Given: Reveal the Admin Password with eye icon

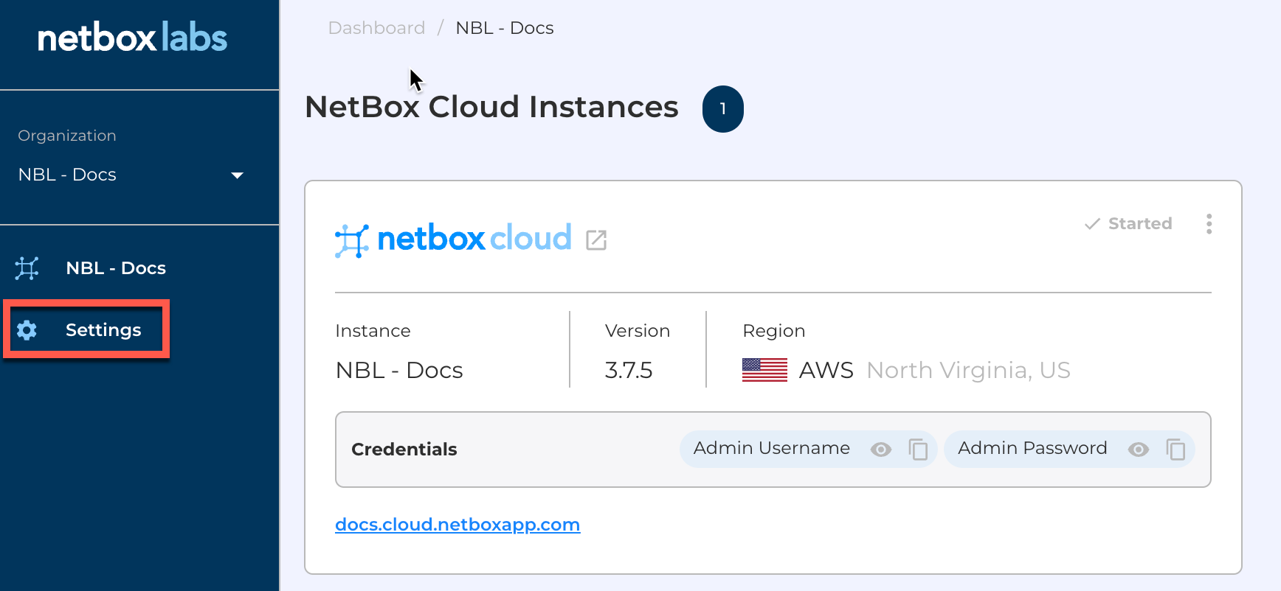Looking at the screenshot, I should coord(1139,450).
